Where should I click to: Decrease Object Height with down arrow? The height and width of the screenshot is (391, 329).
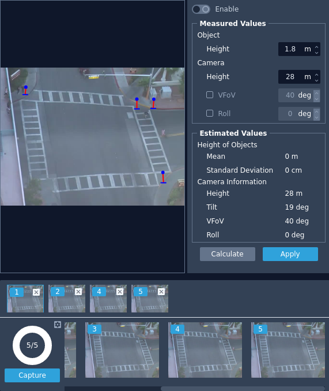click(x=316, y=52)
